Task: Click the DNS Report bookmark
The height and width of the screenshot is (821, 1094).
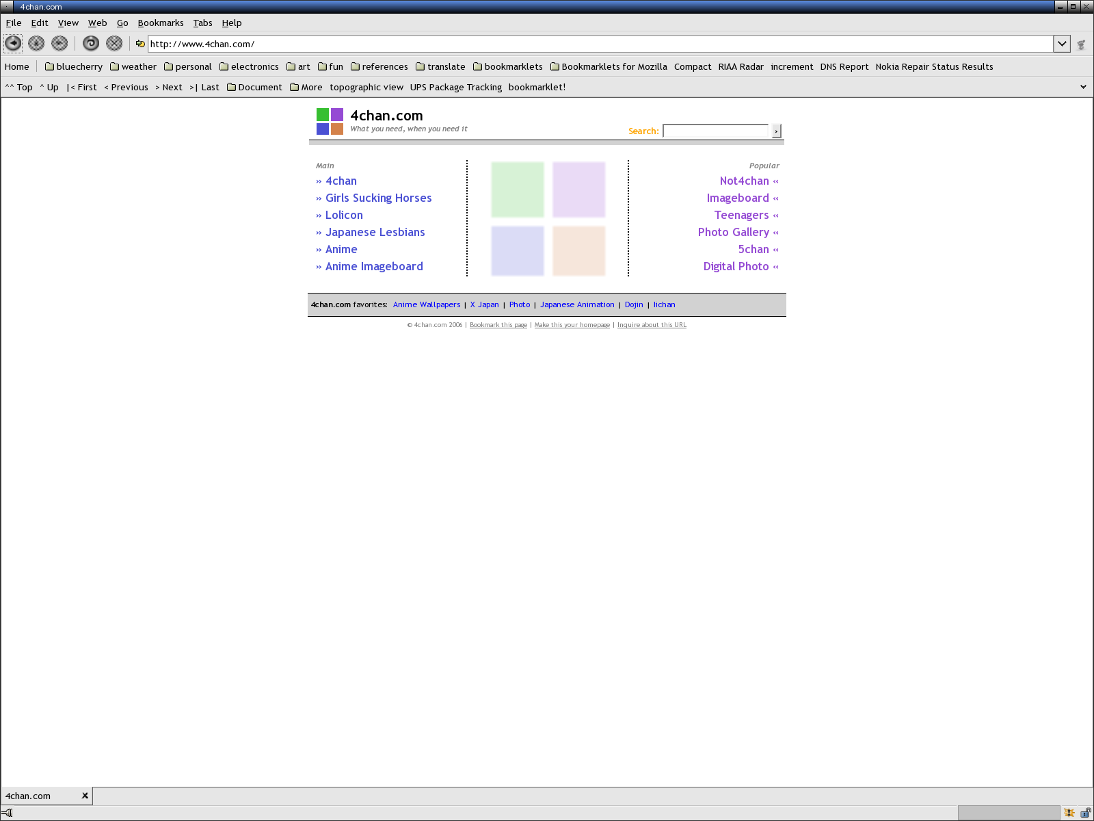Action: [x=844, y=66]
